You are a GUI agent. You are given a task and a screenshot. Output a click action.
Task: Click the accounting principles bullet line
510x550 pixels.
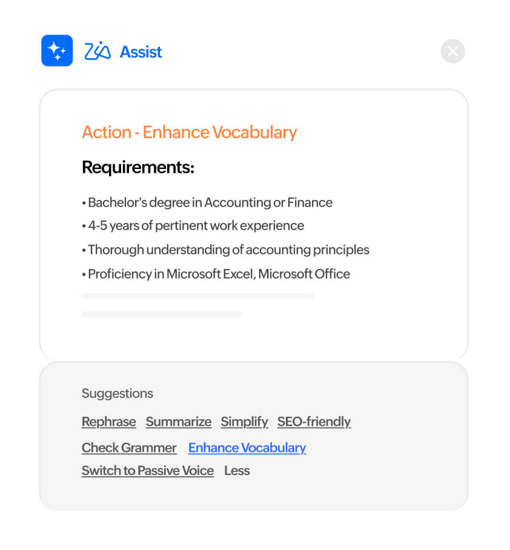coord(225,250)
